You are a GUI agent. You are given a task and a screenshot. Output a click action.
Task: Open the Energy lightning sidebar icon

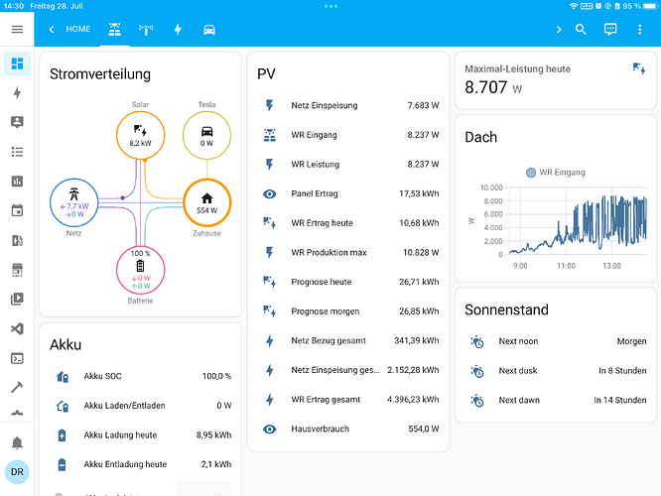17,92
